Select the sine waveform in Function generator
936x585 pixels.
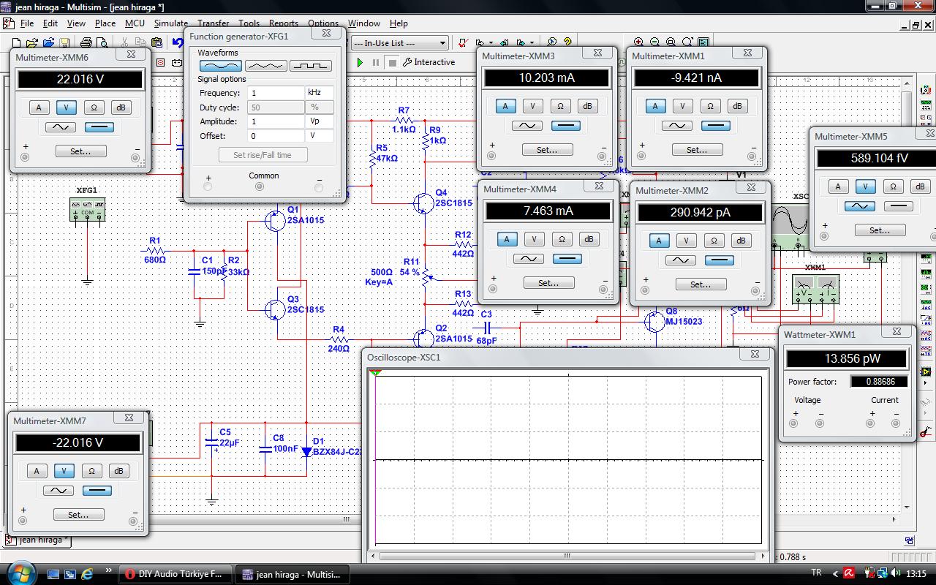coord(220,66)
